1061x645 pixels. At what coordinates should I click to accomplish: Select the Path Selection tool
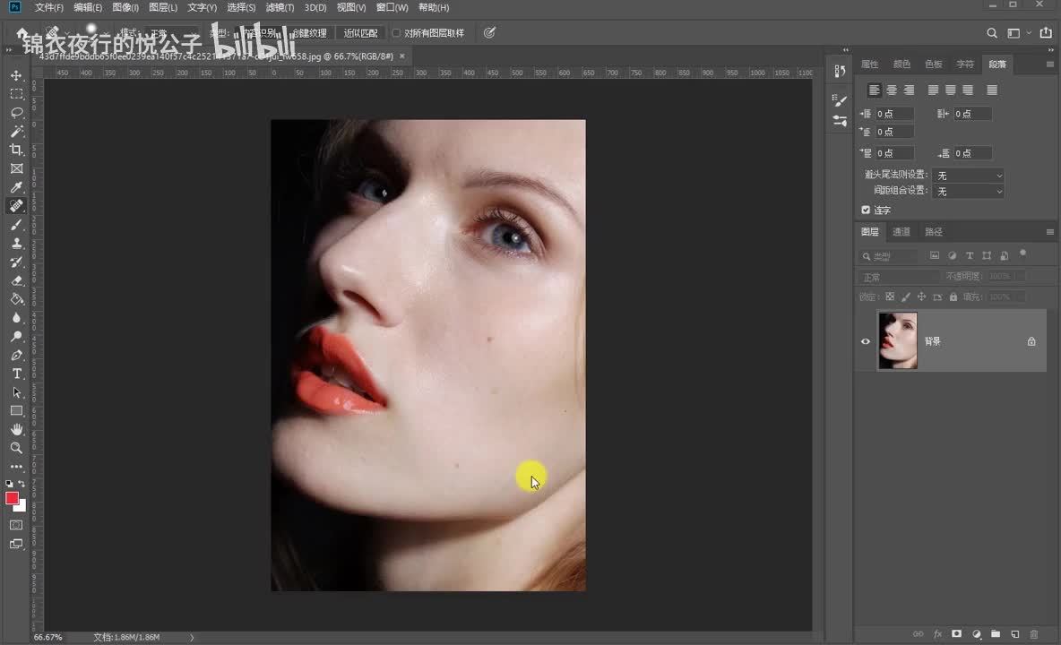click(x=16, y=392)
